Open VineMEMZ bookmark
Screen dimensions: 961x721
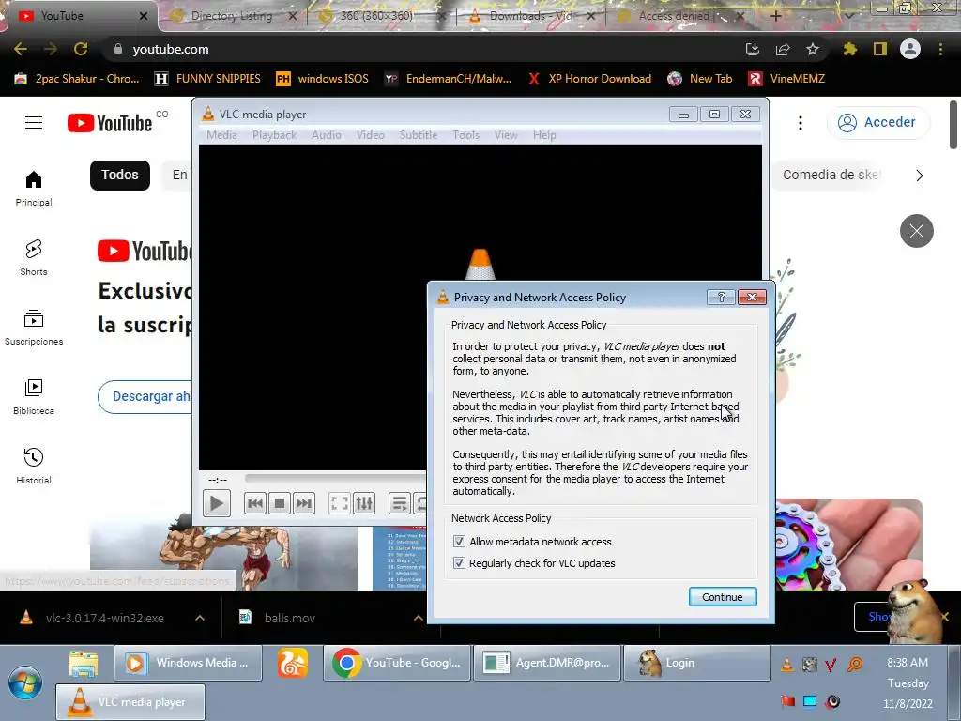point(787,79)
